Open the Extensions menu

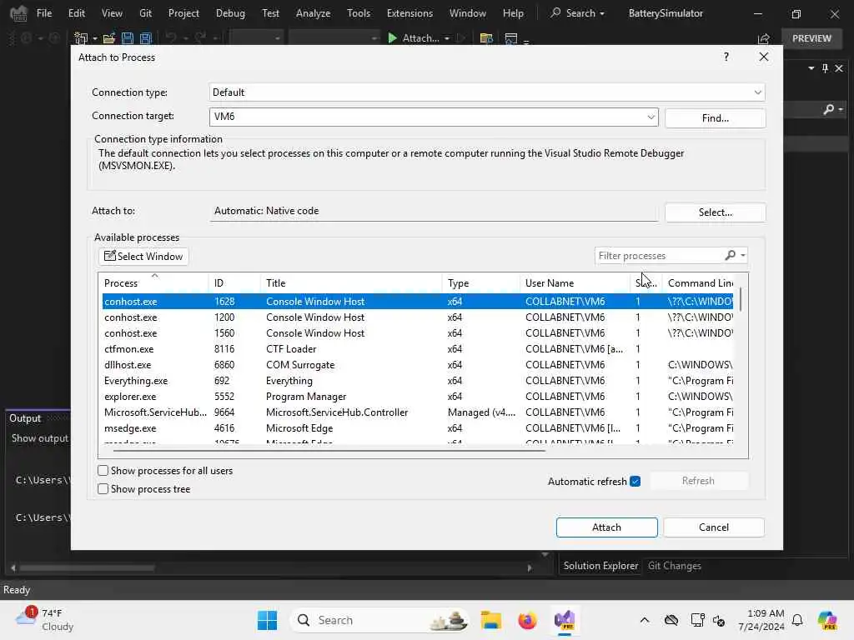pyautogui.click(x=409, y=13)
